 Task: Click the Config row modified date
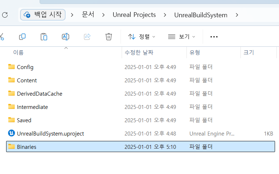pyautogui.click(x=150, y=67)
